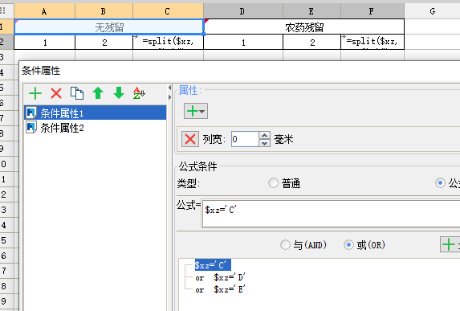Click the 公式 formula input box

click(x=331, y=214)
